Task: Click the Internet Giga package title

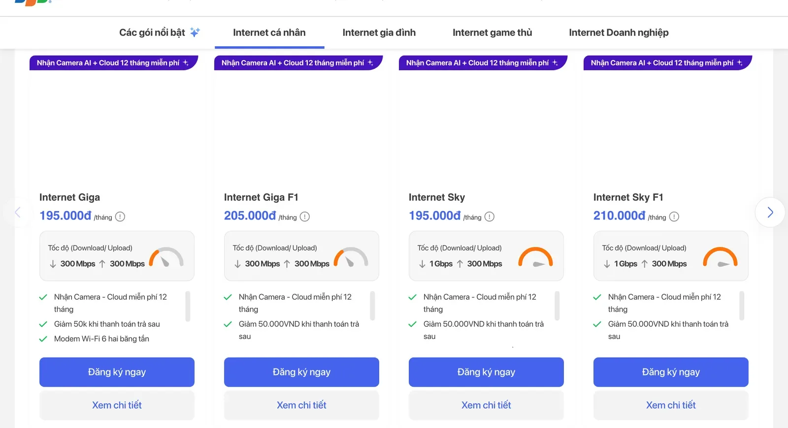Action: [69, 197]
